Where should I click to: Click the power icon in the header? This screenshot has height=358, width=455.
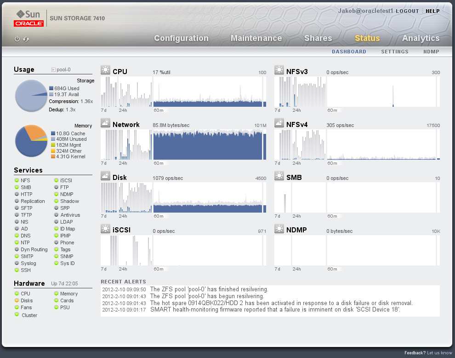pos(17,39)
